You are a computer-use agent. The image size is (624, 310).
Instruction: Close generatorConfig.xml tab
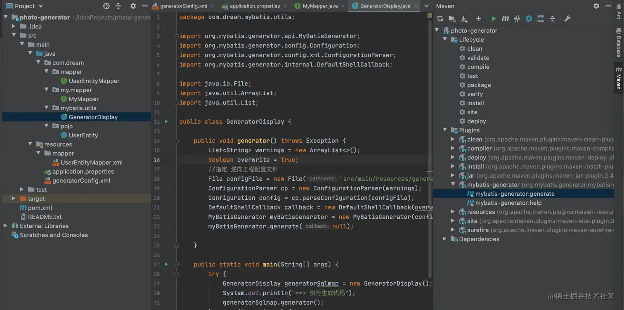click(212, 6)
